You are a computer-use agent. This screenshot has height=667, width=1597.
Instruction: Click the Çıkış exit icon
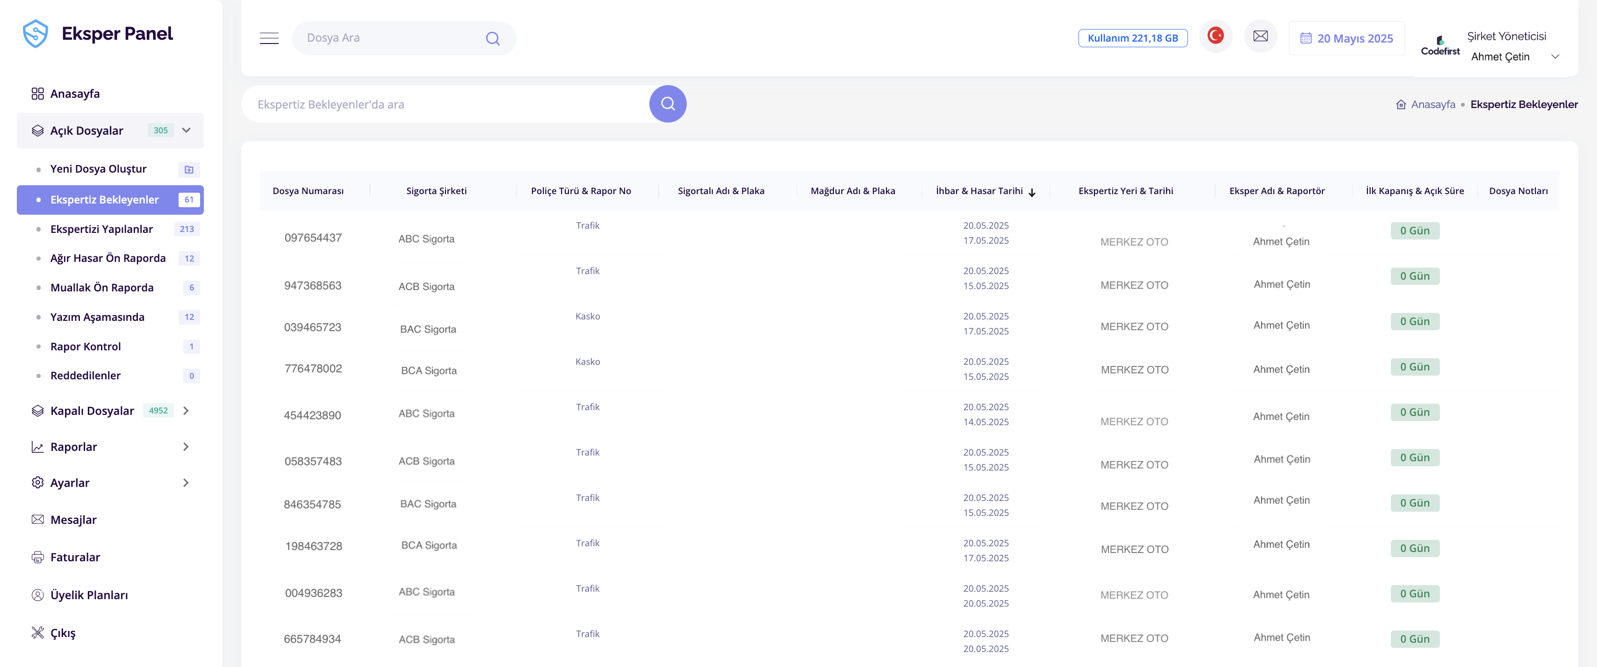[37, 632]
